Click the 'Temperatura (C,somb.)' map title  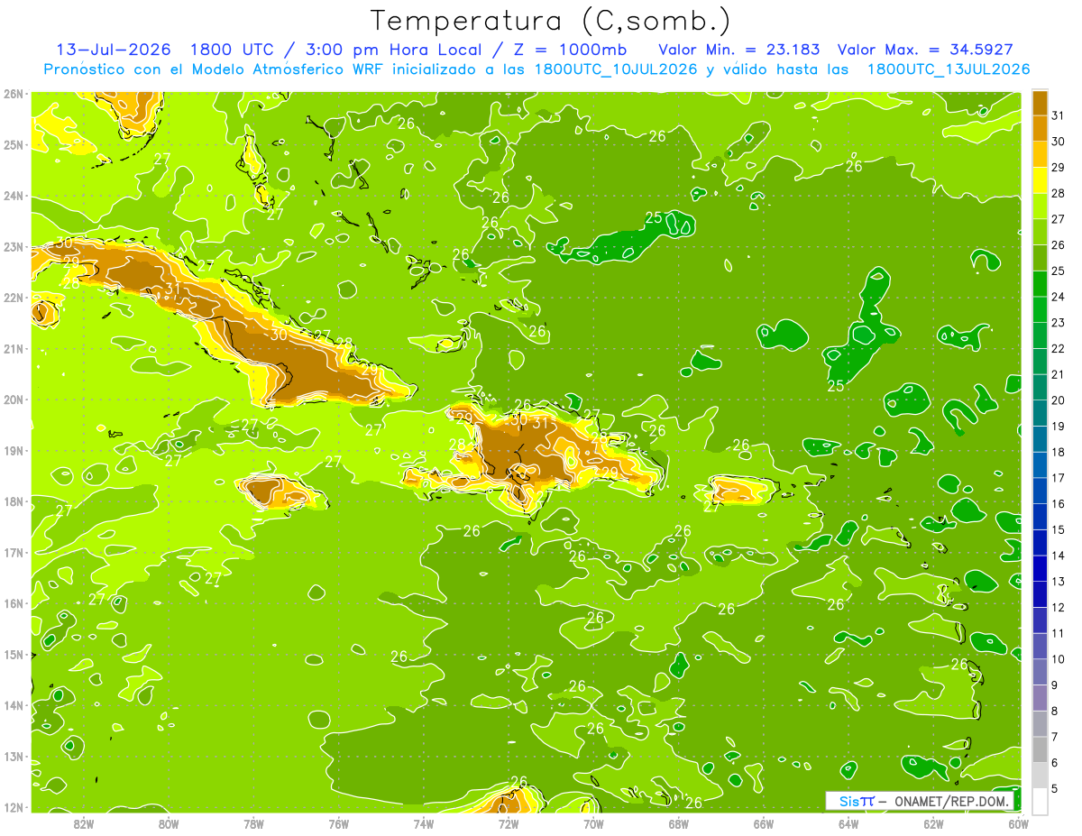click(x=550, y=21)
